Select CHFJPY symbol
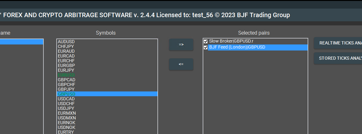Image resolution: width=362 pixels, height=134 pixels. [x=66, y=46]
